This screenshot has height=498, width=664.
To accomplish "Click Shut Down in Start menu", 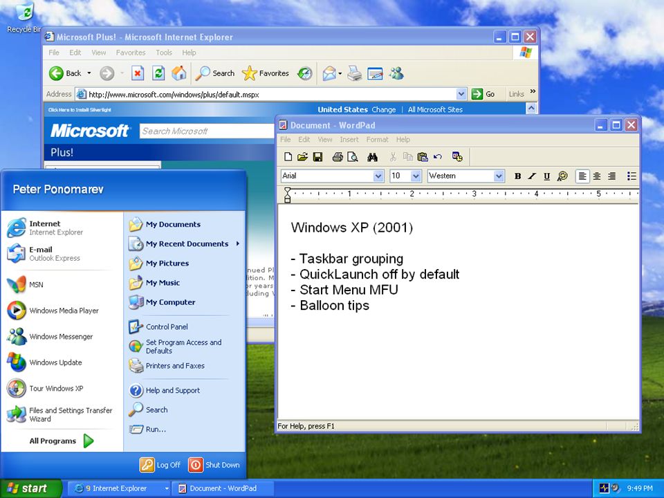I will [x=214, y=465].
